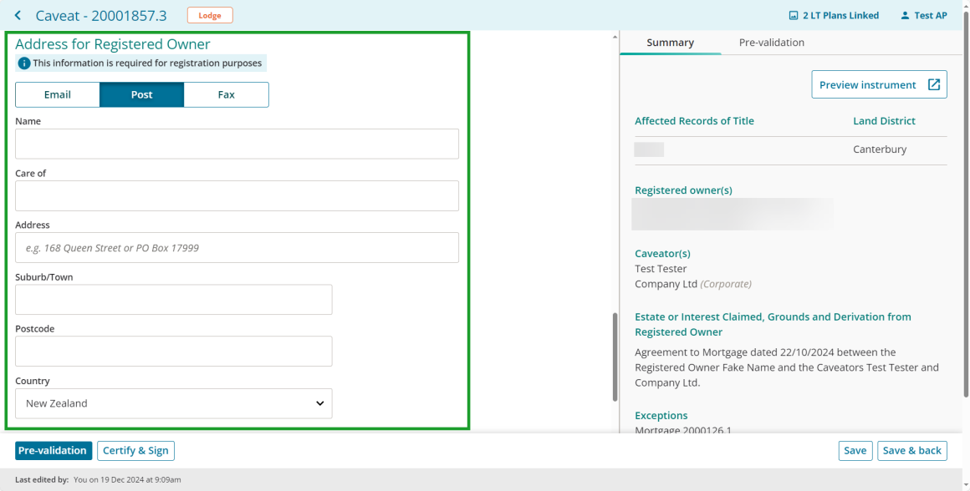Click the Affected Records of Title heading
The height and width of the screenshot is (491, 970).
point(694,121)
